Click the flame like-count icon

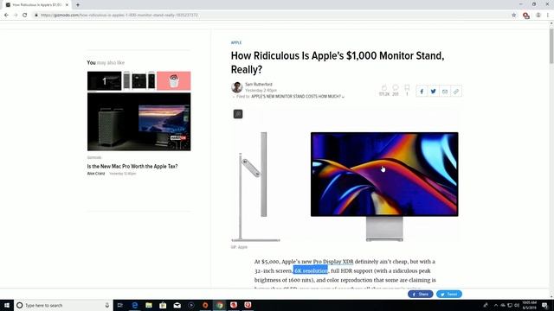384,88
